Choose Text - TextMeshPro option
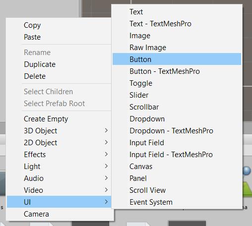The image size is (252, 226). (x=177, y=24)
